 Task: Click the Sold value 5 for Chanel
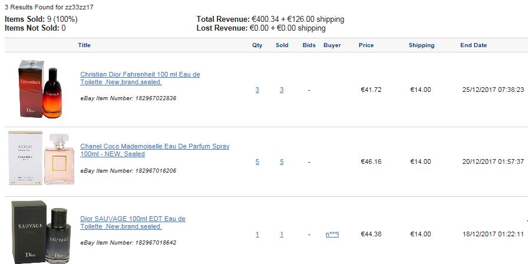(282, 162)
